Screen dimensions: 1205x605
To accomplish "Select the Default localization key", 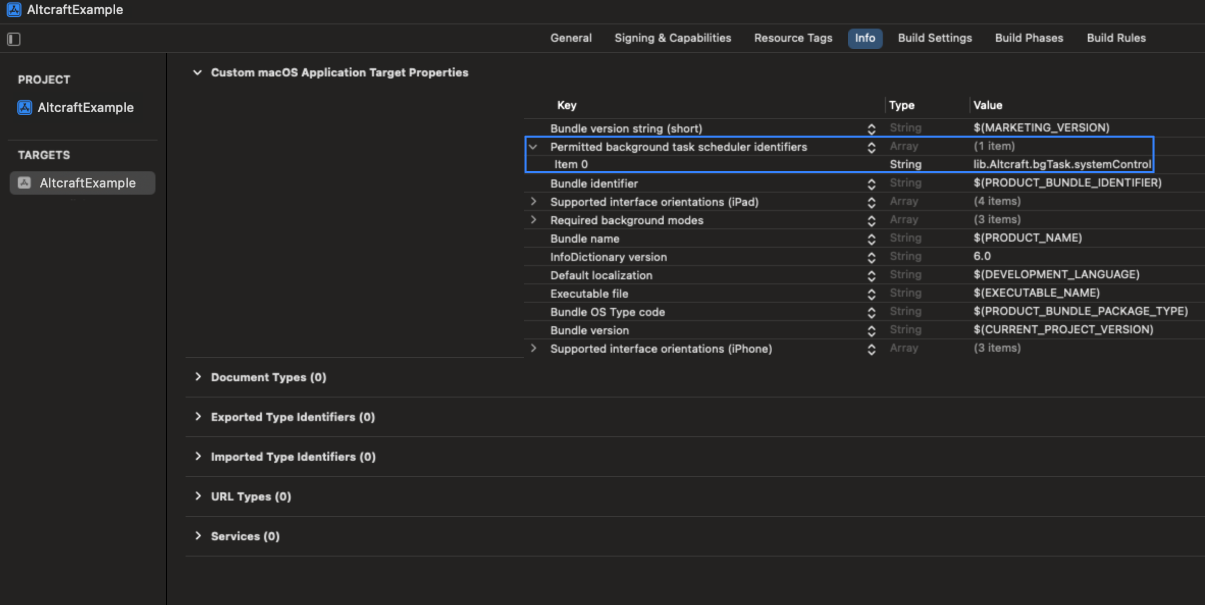I will click(601, 275).
